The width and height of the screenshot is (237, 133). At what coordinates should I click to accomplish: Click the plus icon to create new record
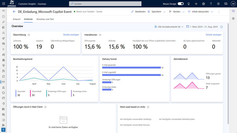coord(196,4)
